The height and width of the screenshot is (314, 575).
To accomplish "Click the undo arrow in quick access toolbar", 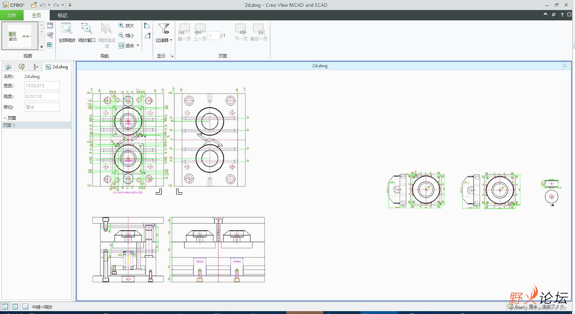I will (x=43, y=5).
